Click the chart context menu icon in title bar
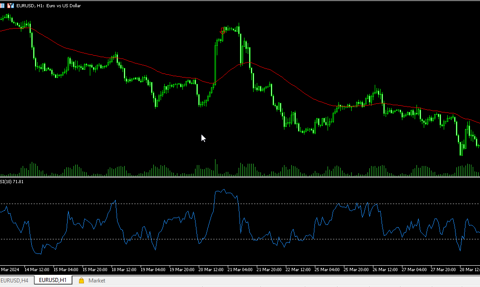 point(3,5)
